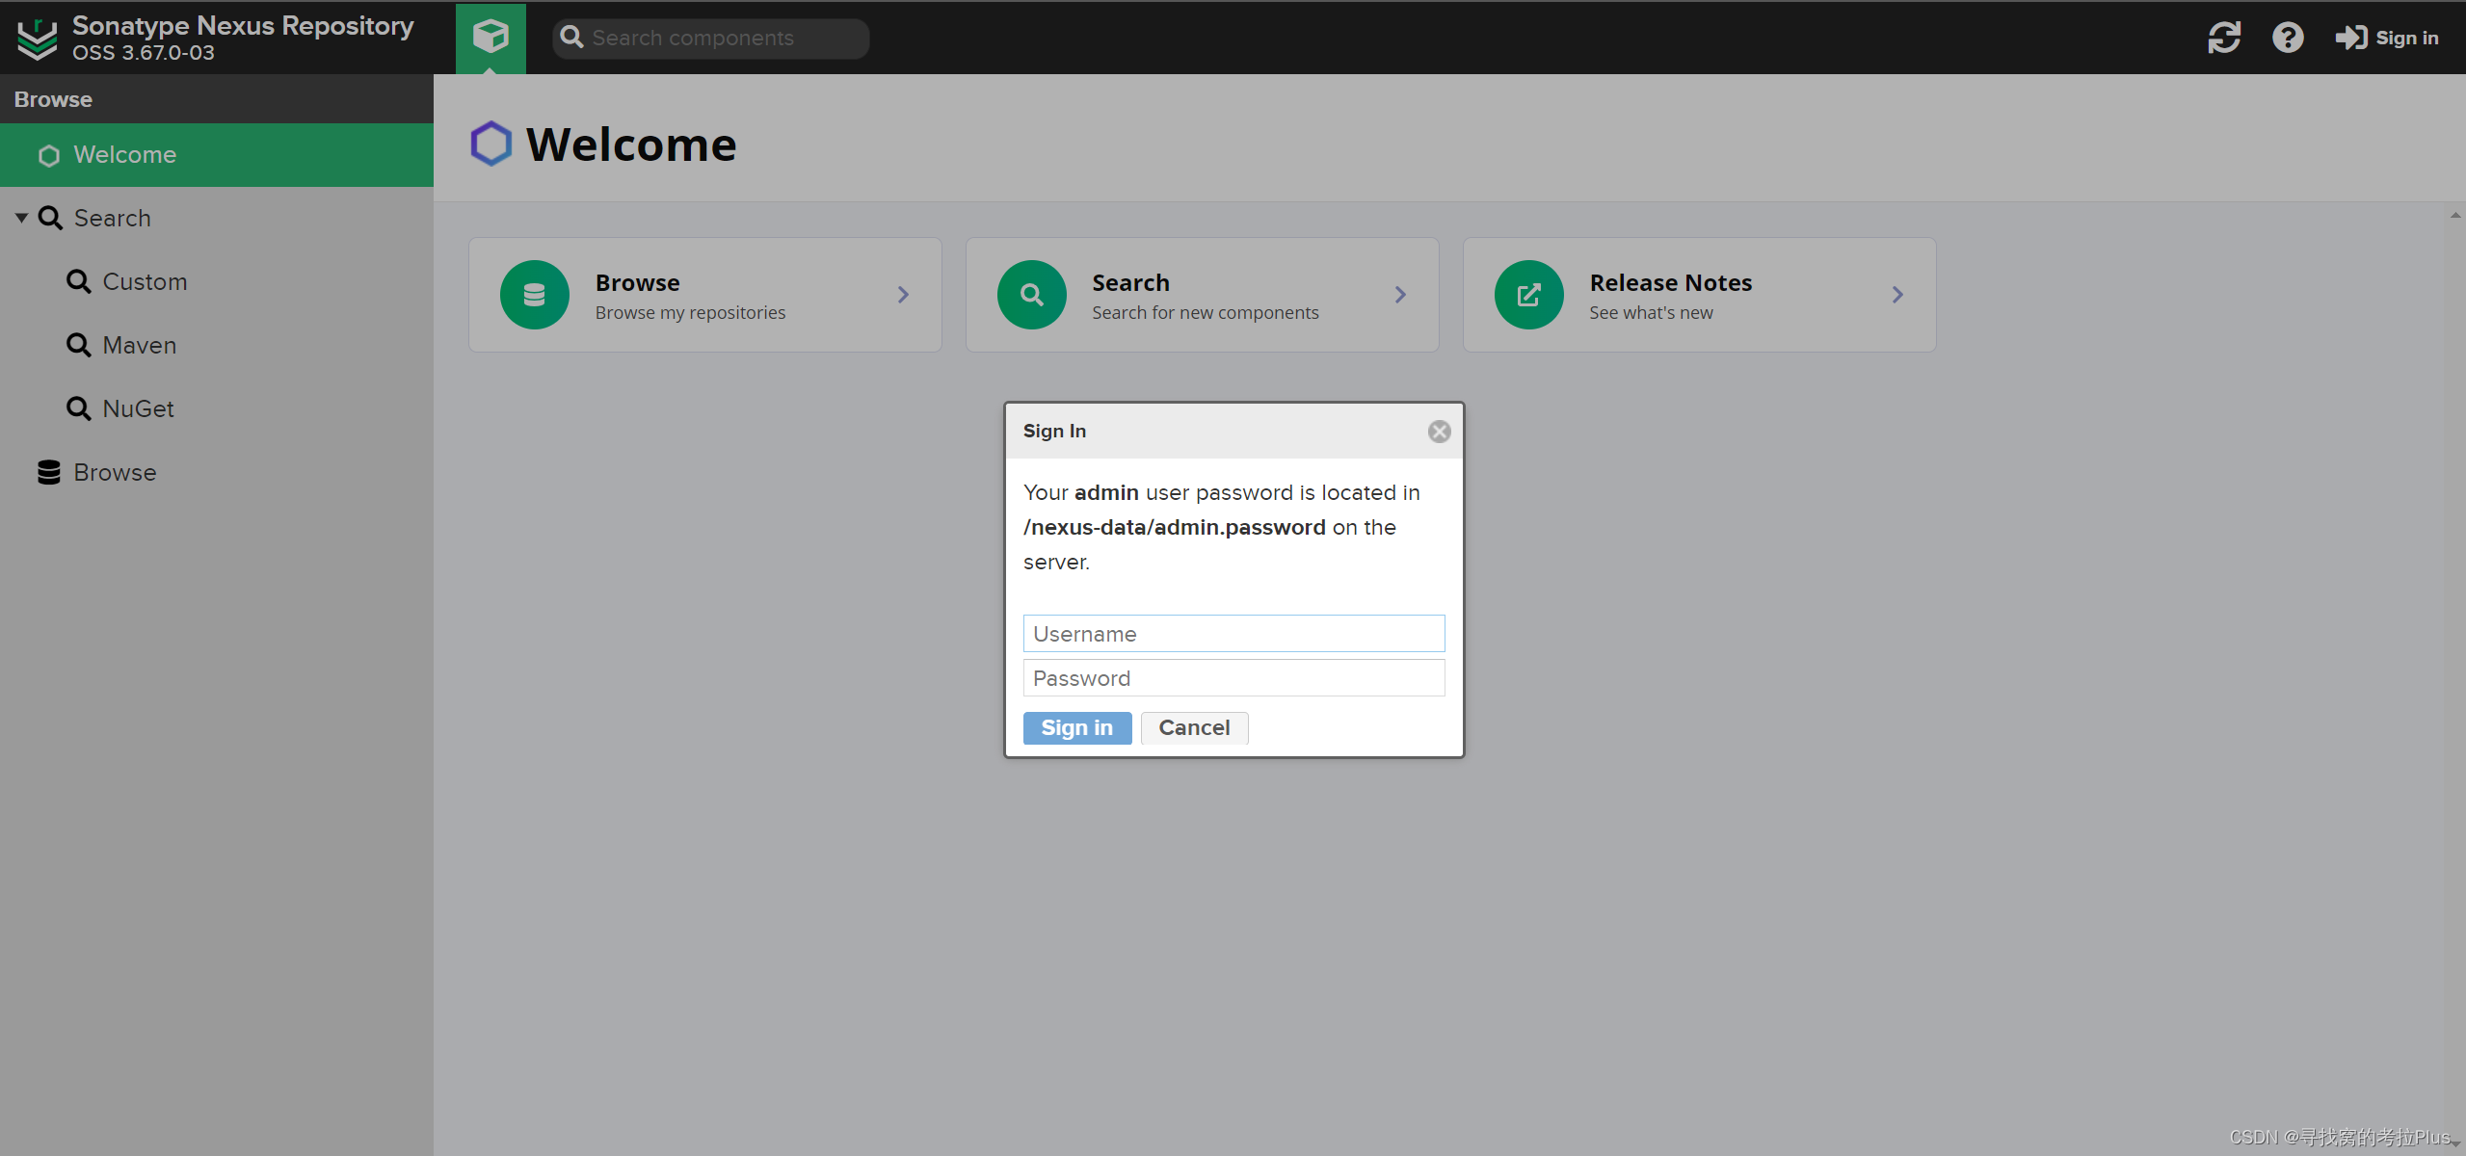
Task: Focus the Username input field
Action: (x=1233, y=634)
